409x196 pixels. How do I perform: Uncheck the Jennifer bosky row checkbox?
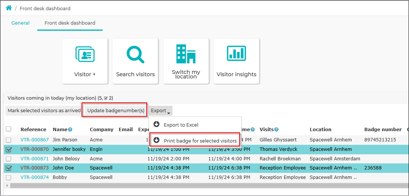(x=9, y=149)
